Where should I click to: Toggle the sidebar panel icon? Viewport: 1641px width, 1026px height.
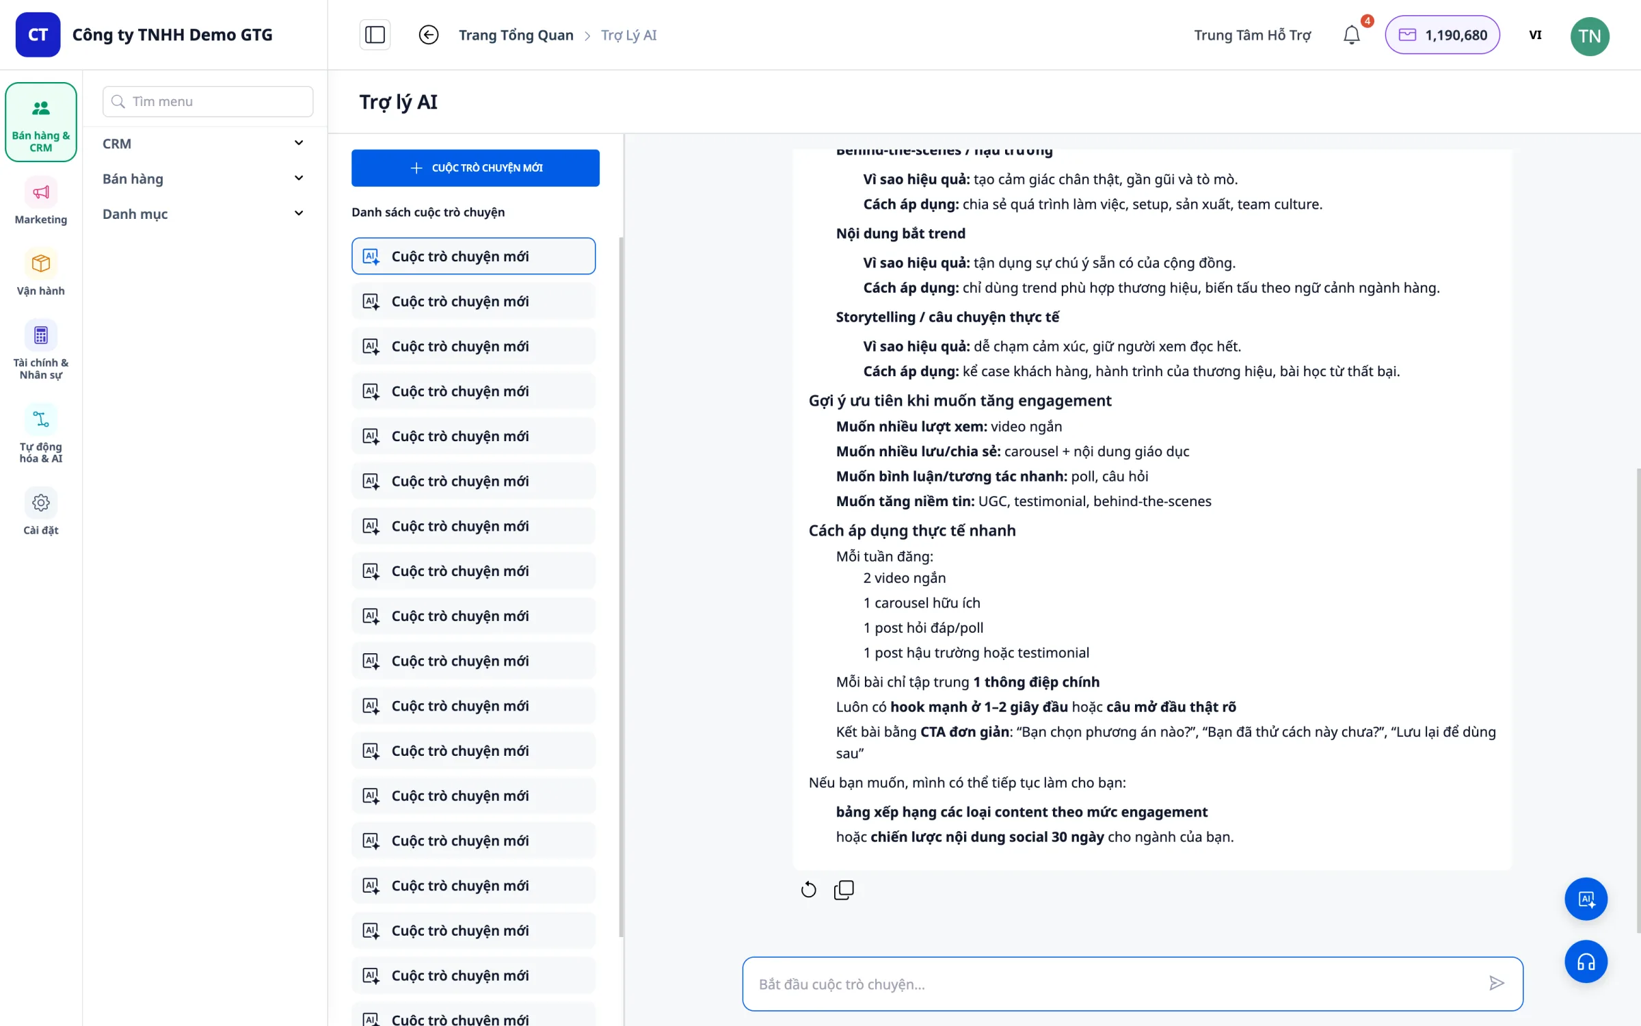tap(375, 35)
